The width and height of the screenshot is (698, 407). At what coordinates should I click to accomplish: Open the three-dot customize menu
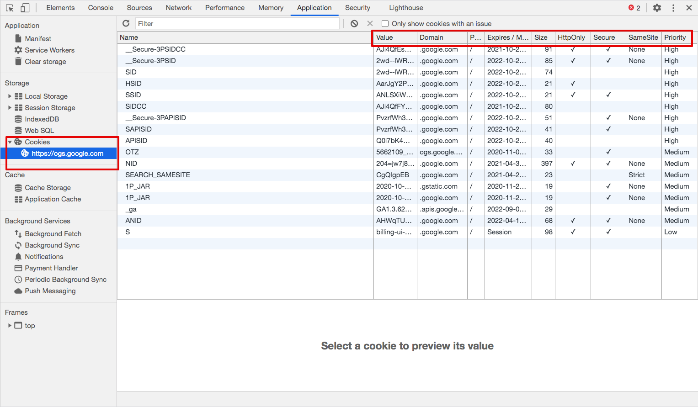point(673,8)
